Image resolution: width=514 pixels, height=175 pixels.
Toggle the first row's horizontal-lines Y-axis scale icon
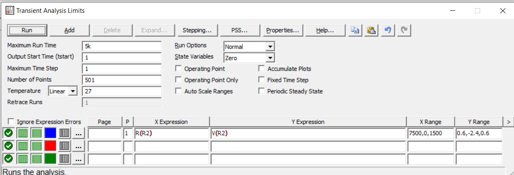point(37,133)
